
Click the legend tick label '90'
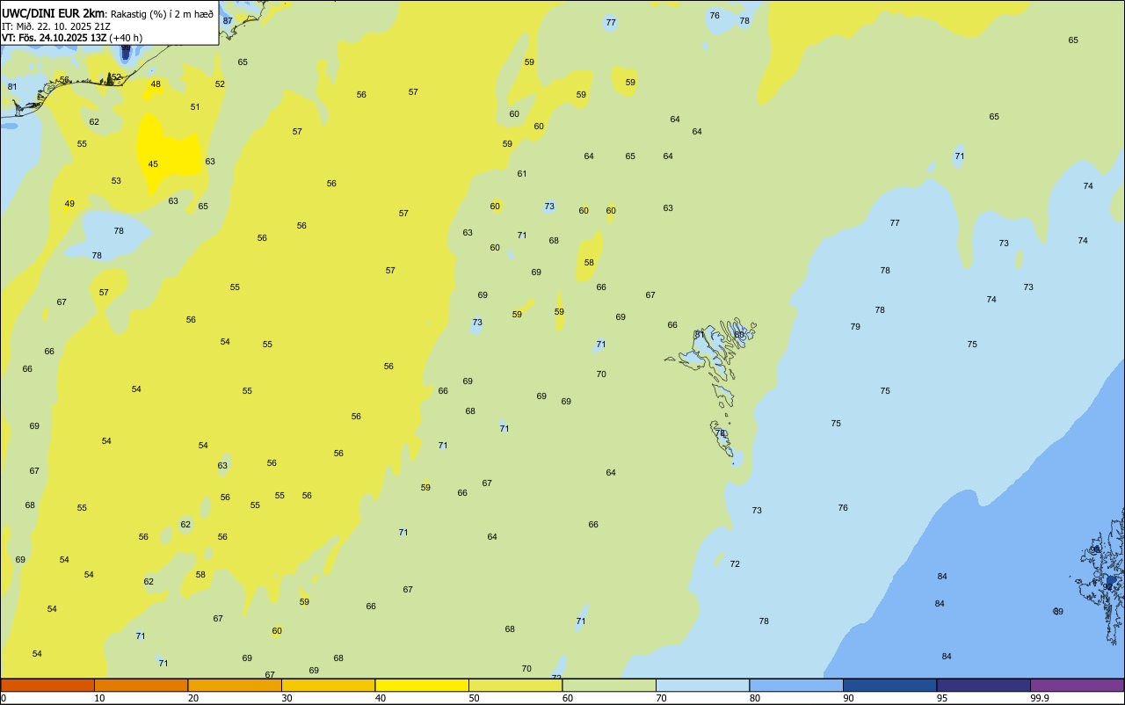coord(848,698)
